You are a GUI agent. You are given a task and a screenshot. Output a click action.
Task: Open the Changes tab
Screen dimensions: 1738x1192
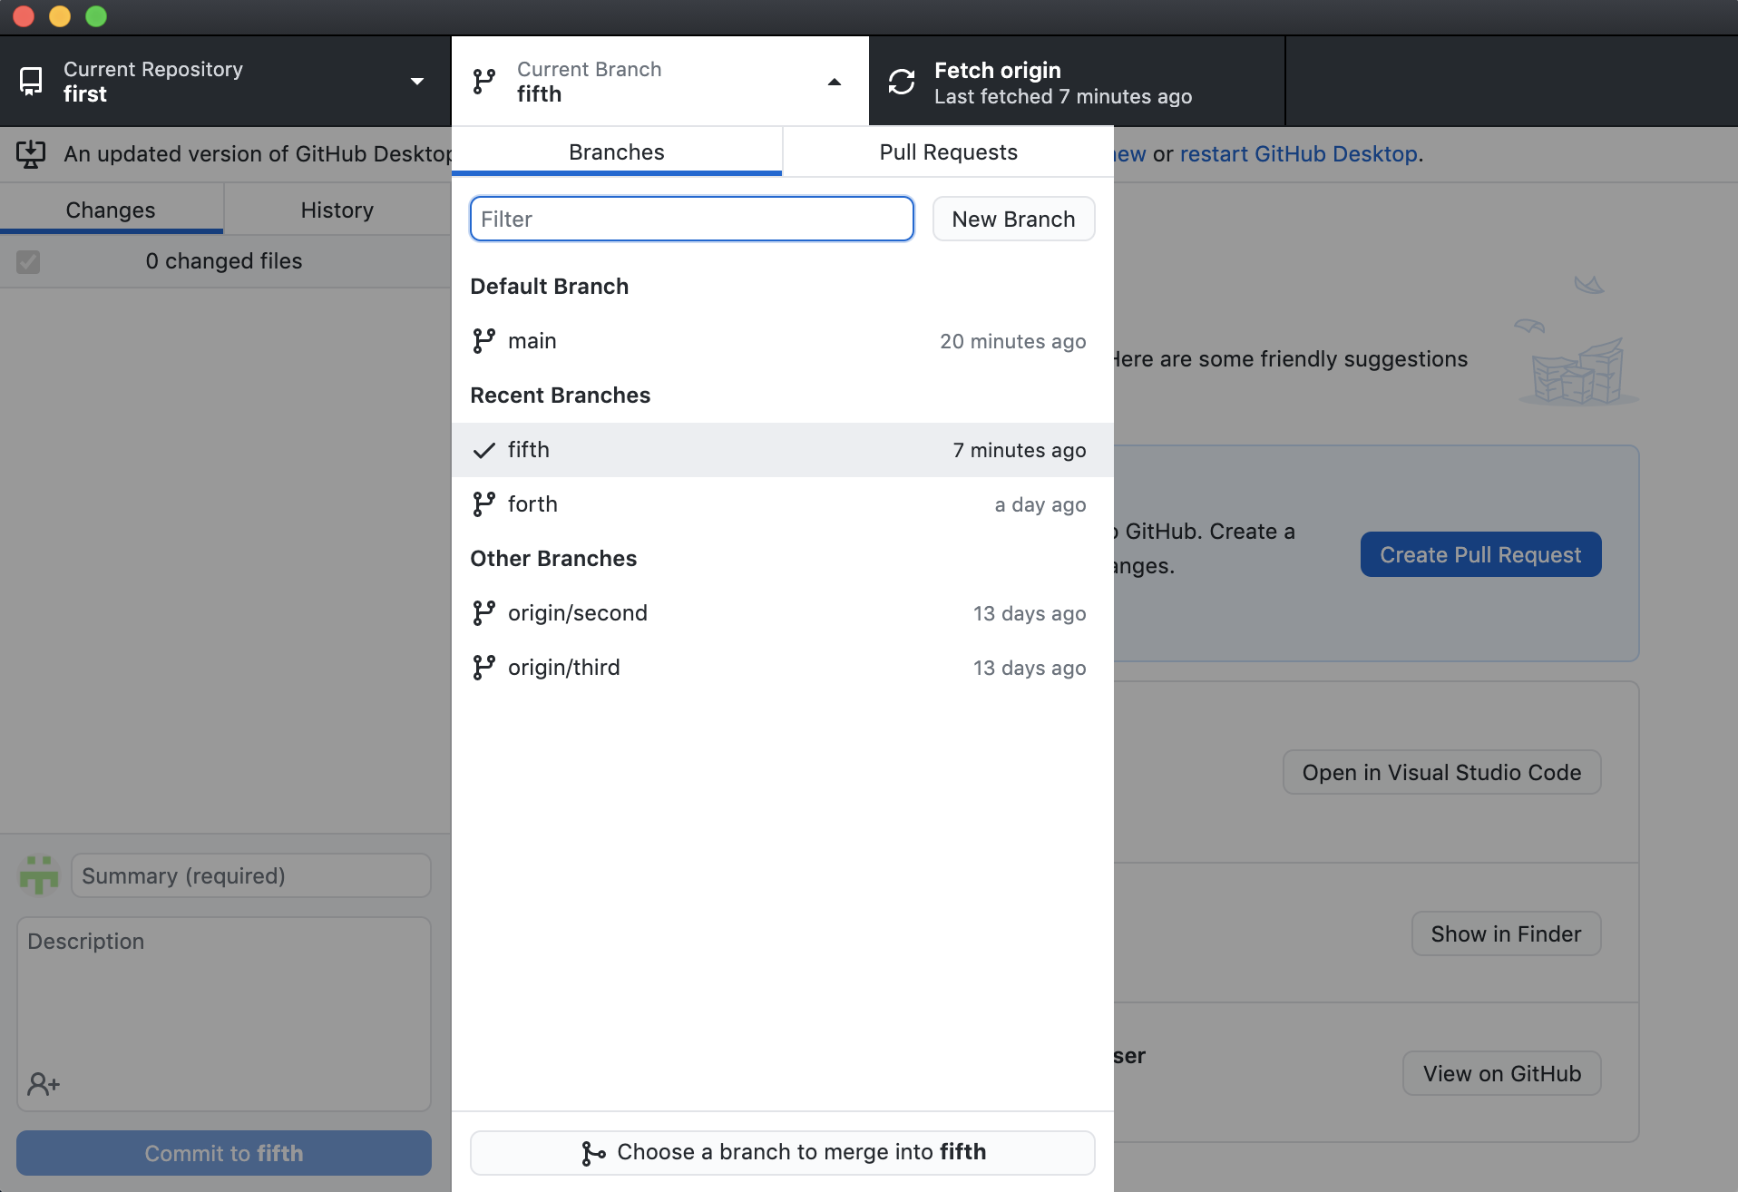tap(111, 210)
